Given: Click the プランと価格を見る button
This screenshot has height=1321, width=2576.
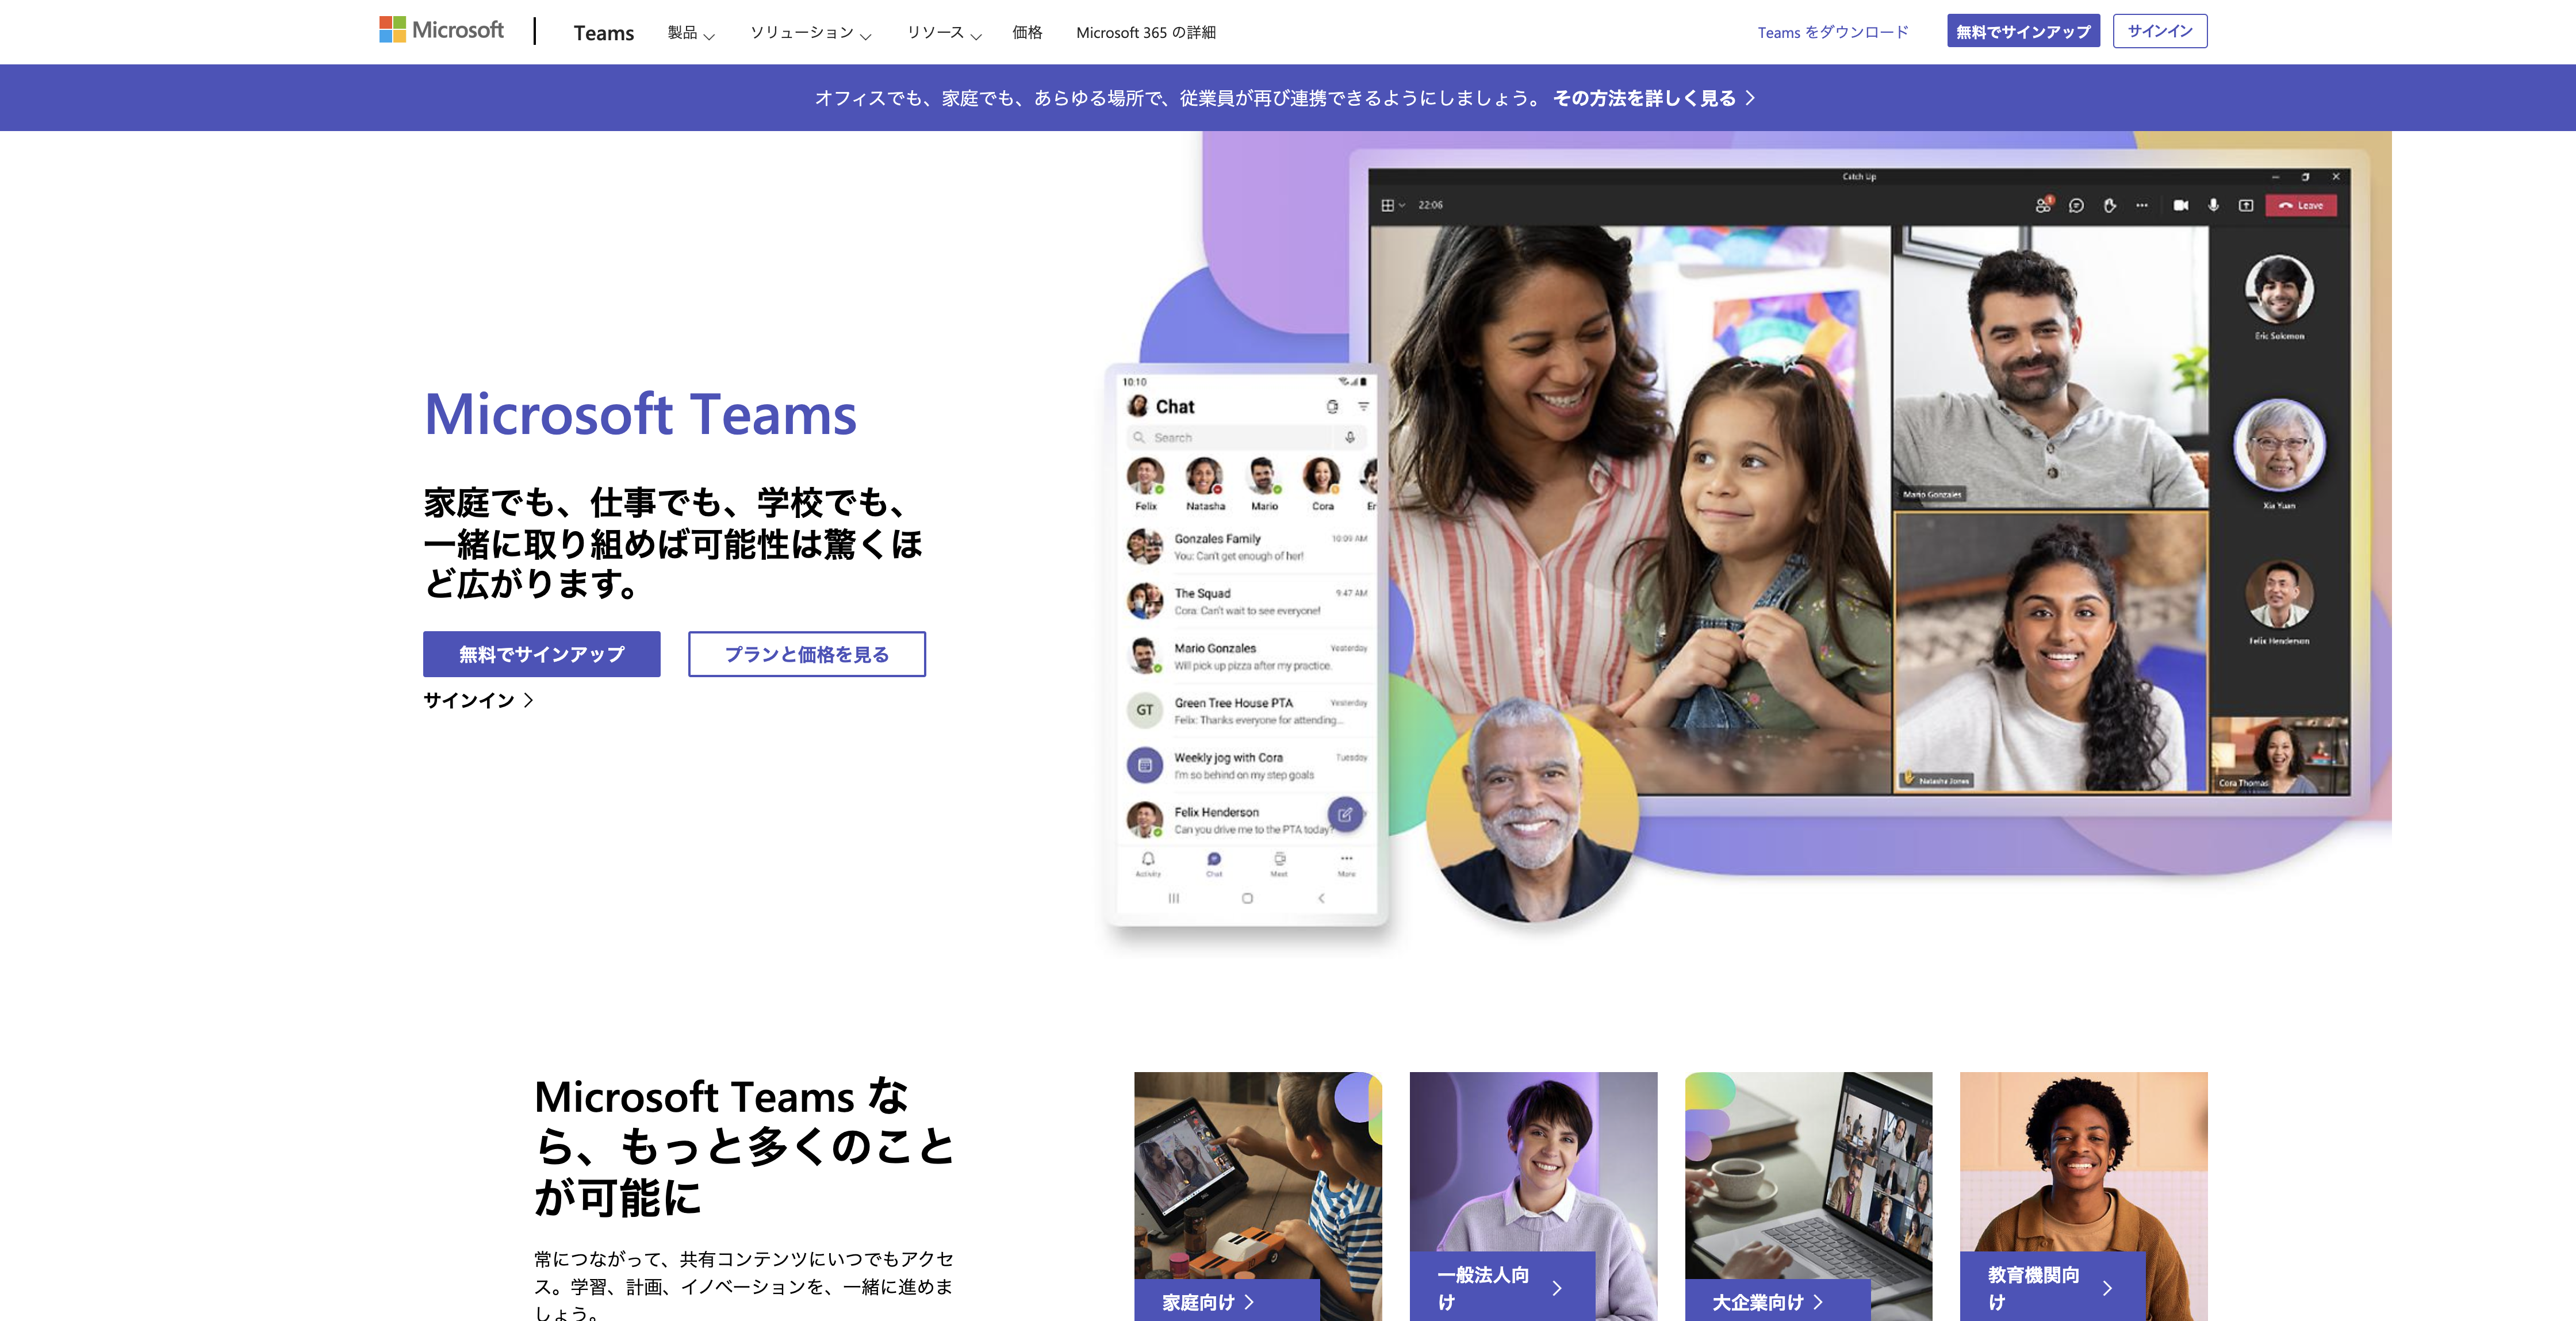Looking at the screenshot, I should pyautogui.click(x=806, y=654).
